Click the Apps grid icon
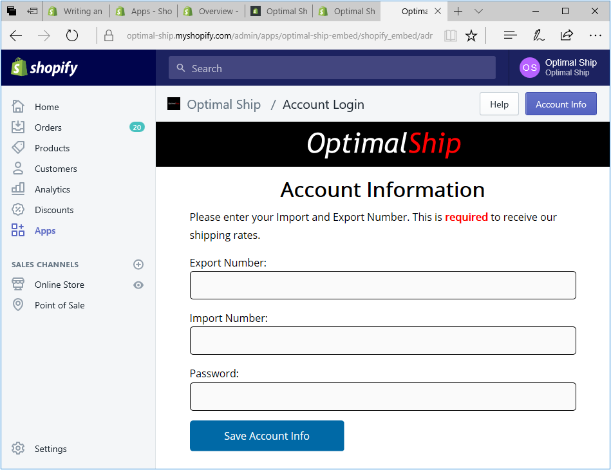The width and height of the screenshot is (611, 470). [18, 230]
